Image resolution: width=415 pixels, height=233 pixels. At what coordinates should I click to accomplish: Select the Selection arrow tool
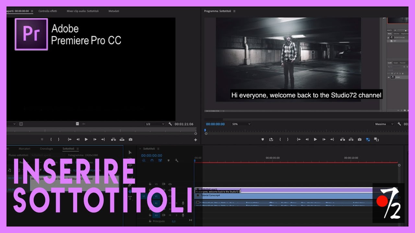pyautogui.click(x=130, y=152)
